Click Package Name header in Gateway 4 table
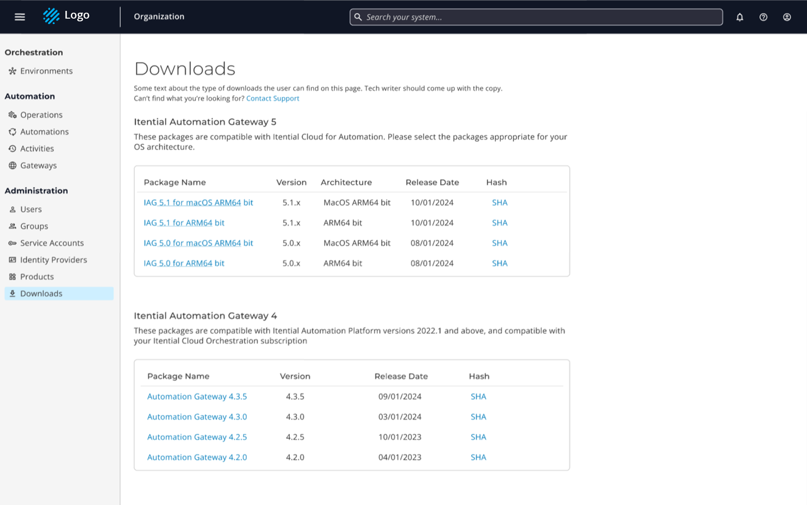The width and height of the screenshot is (807, 505). coord(178,376)
